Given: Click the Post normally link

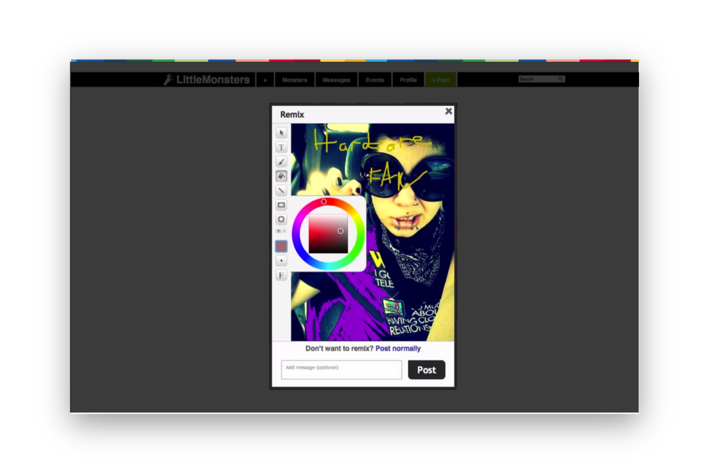Looking at the screenshot, I should [398, 348].
